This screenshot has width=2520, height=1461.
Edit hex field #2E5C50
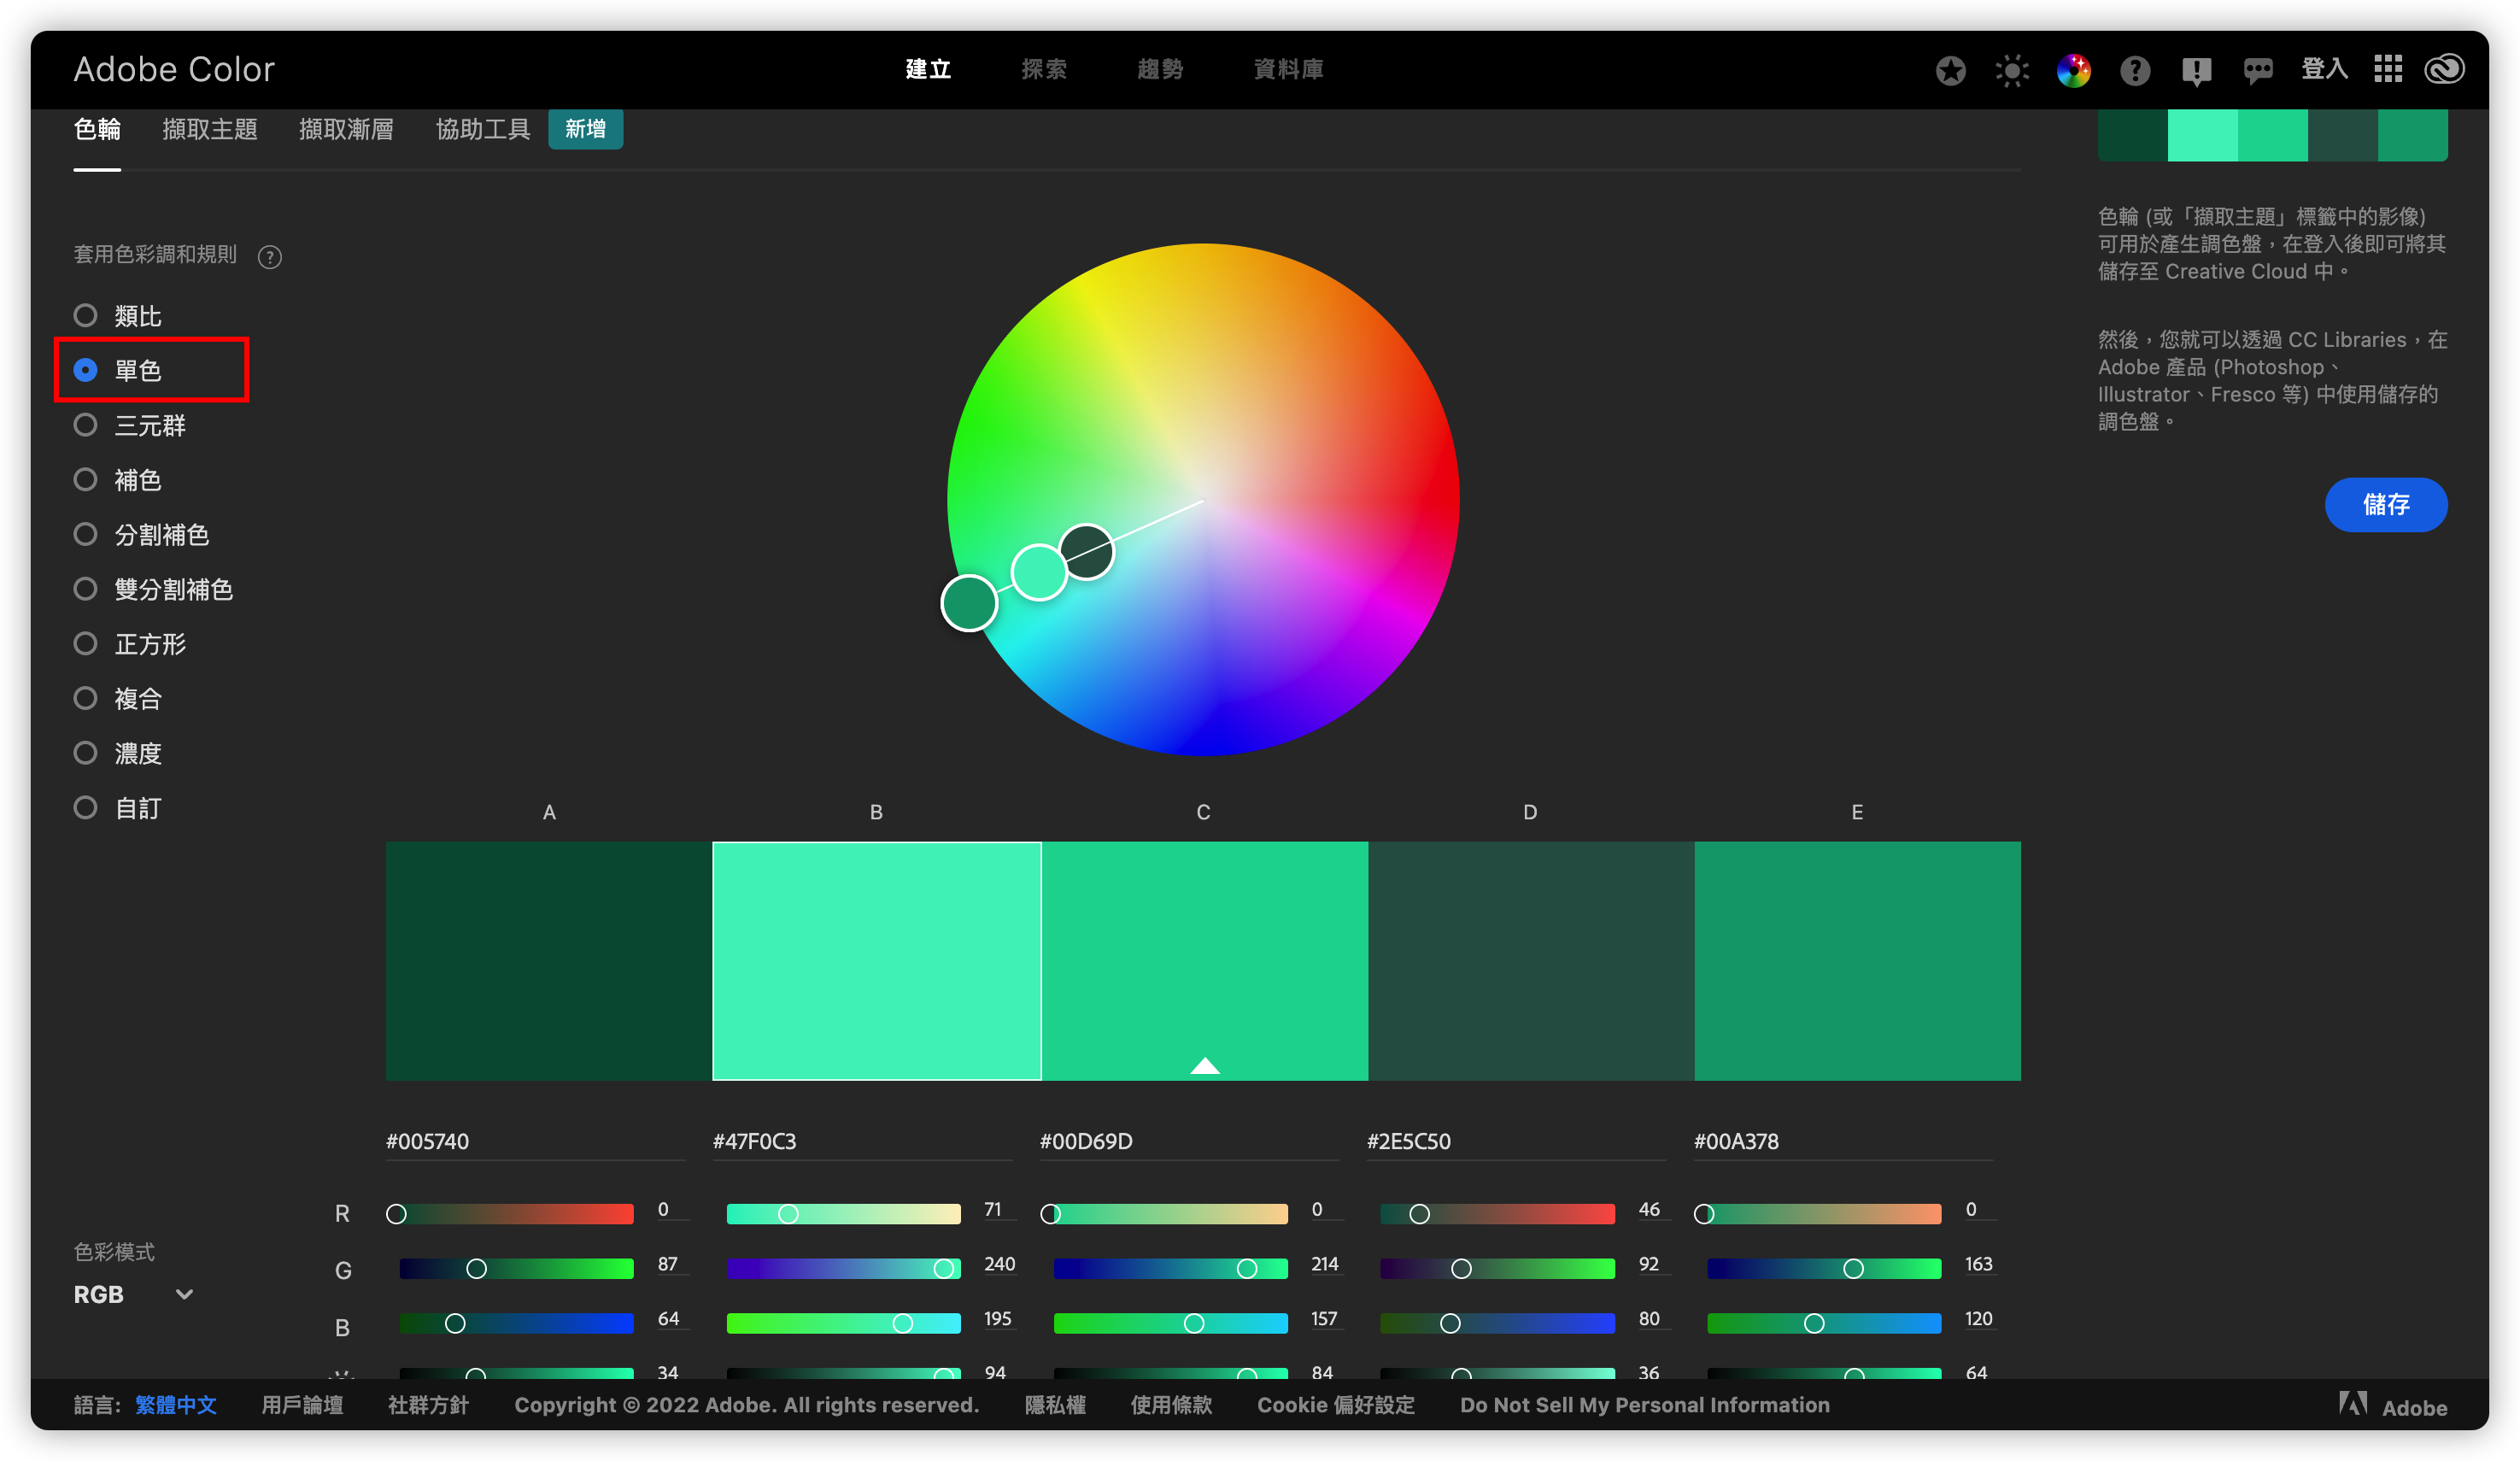click(1516, 1141)
